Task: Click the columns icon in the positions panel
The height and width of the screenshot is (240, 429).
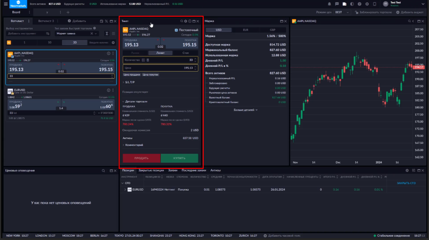Action: coord(413,170)
